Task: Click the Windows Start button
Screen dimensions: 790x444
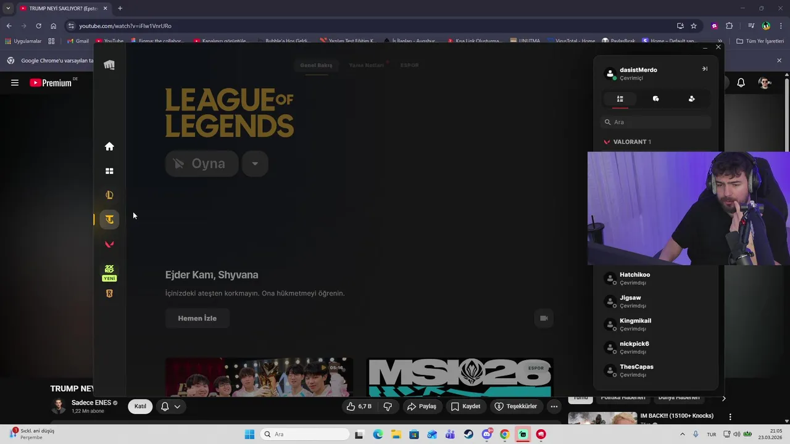Action: [x=249, y=434]
